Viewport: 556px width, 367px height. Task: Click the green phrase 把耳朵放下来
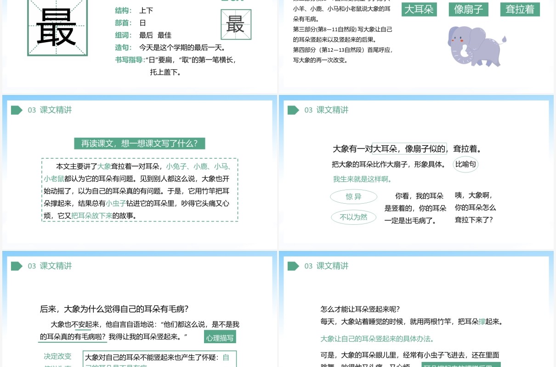92,216
